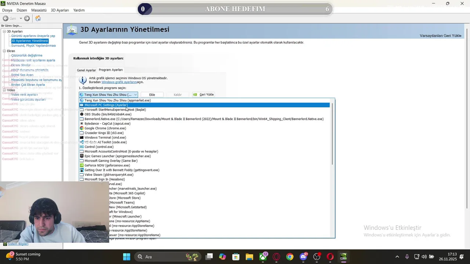Click the Geri Yükle button
This screenshot has height=264, width=470.
(x=204, y=95)
